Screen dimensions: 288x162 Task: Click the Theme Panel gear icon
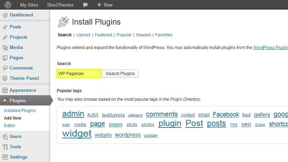(x=5, y=78)
